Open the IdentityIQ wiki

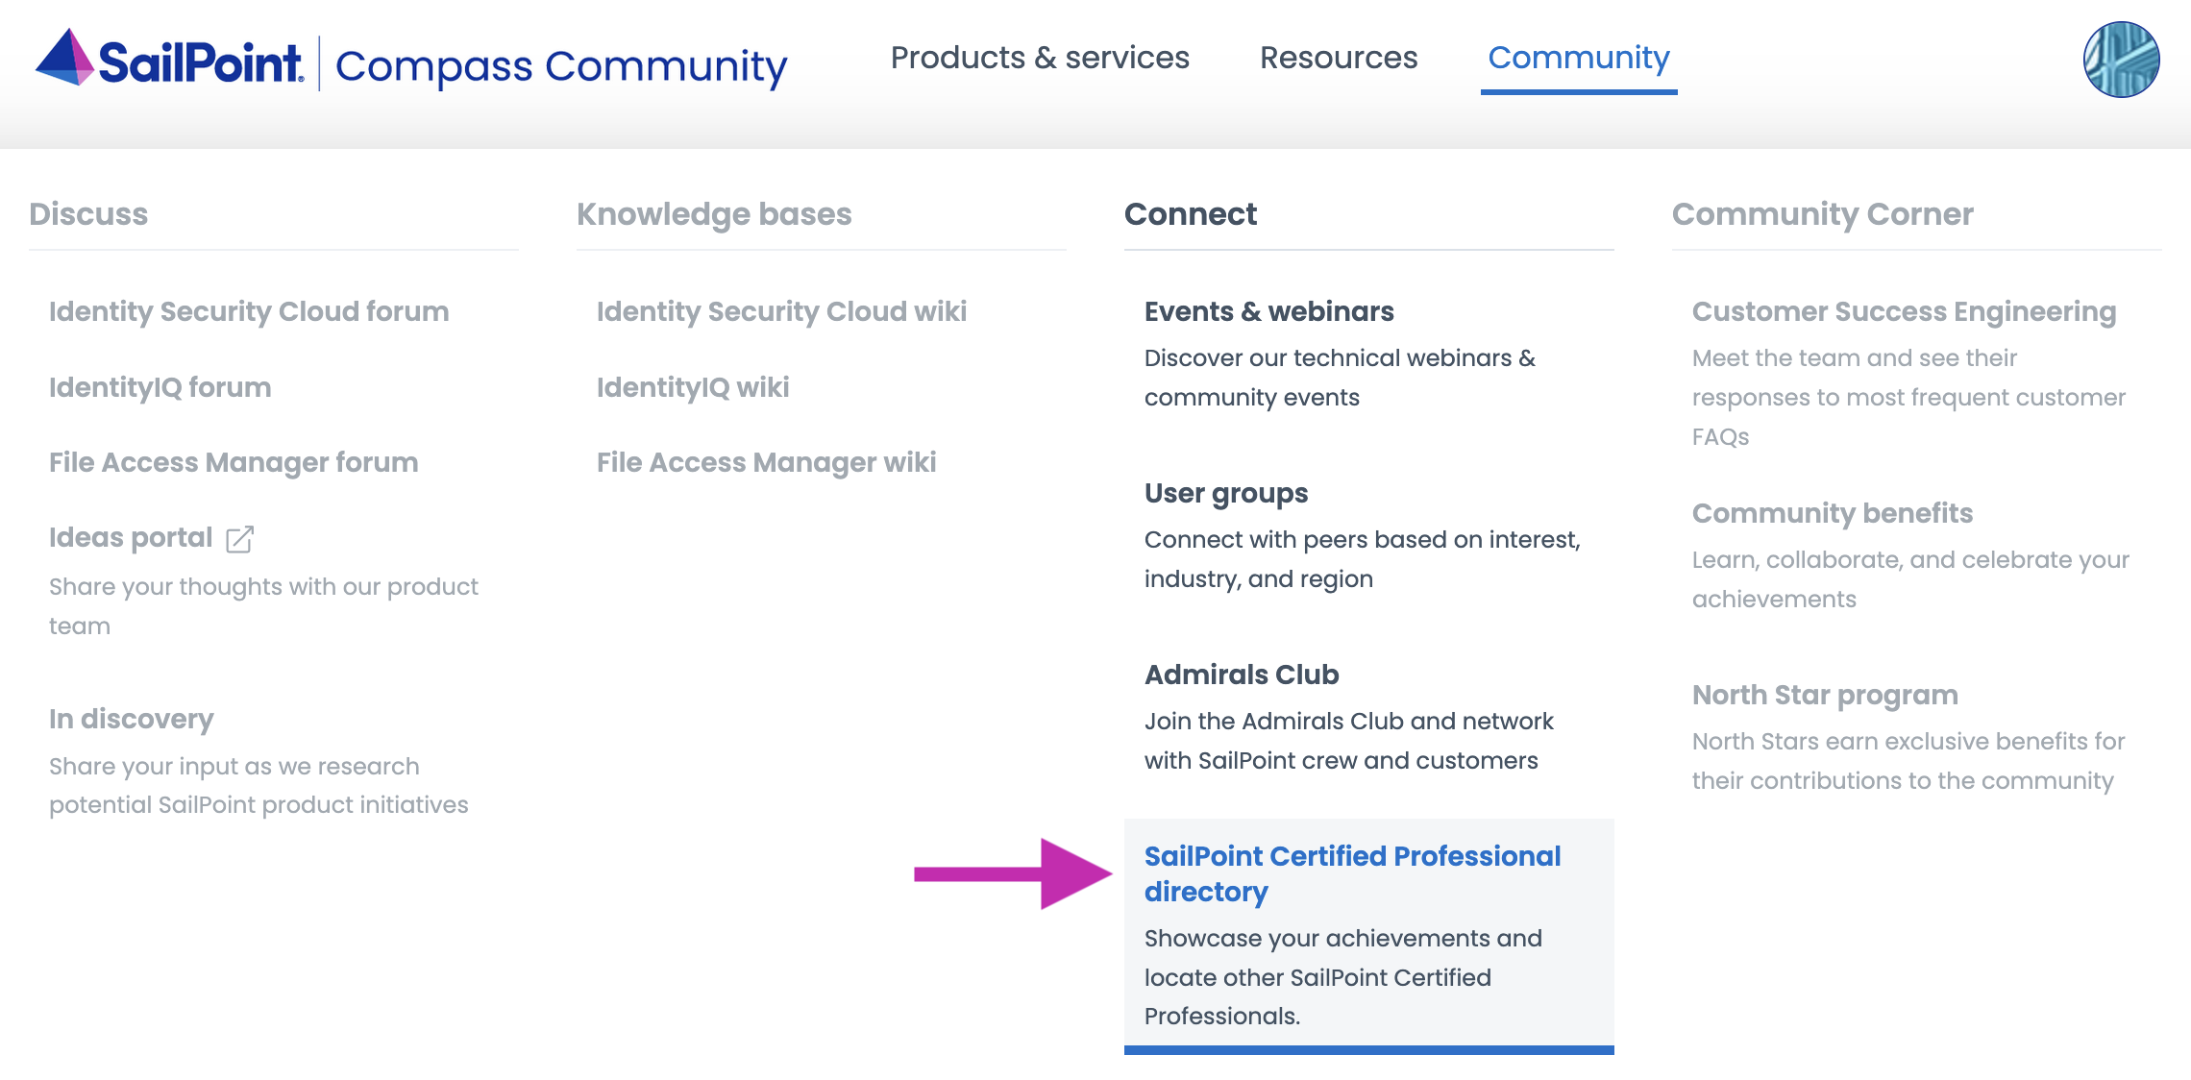692,387
